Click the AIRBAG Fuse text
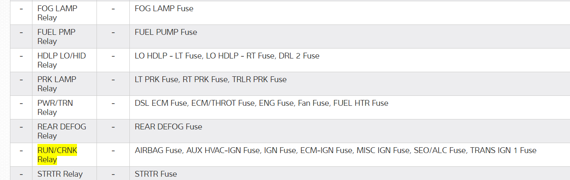The image size is (570, 180). click(158, 150)
